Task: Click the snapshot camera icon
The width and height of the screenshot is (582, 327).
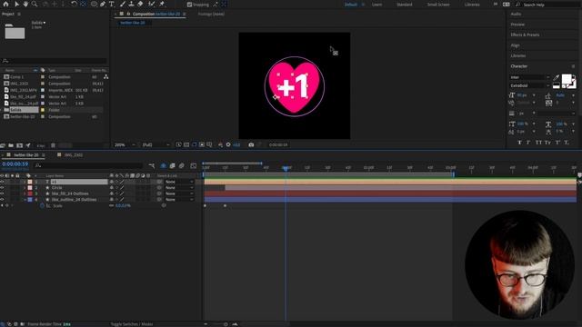Action: pyautogui.click(x=251, y=144)
